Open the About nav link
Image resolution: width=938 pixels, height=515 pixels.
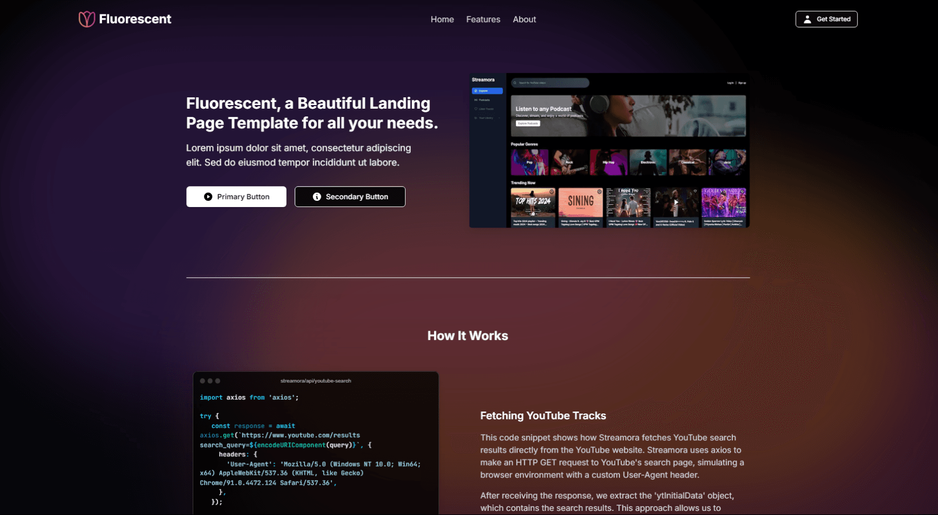click(x=524, y=19)
